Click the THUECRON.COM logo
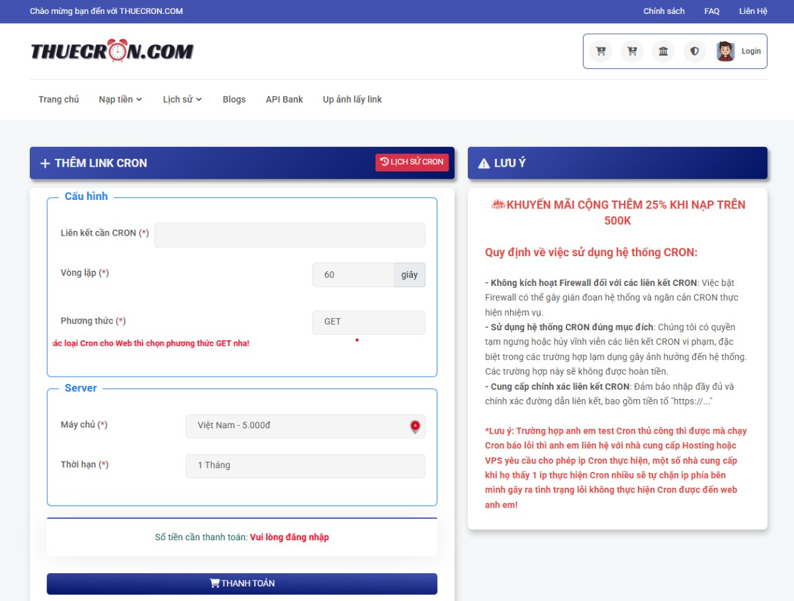Viewport: 794px width, 601px height. click(112, 51)
